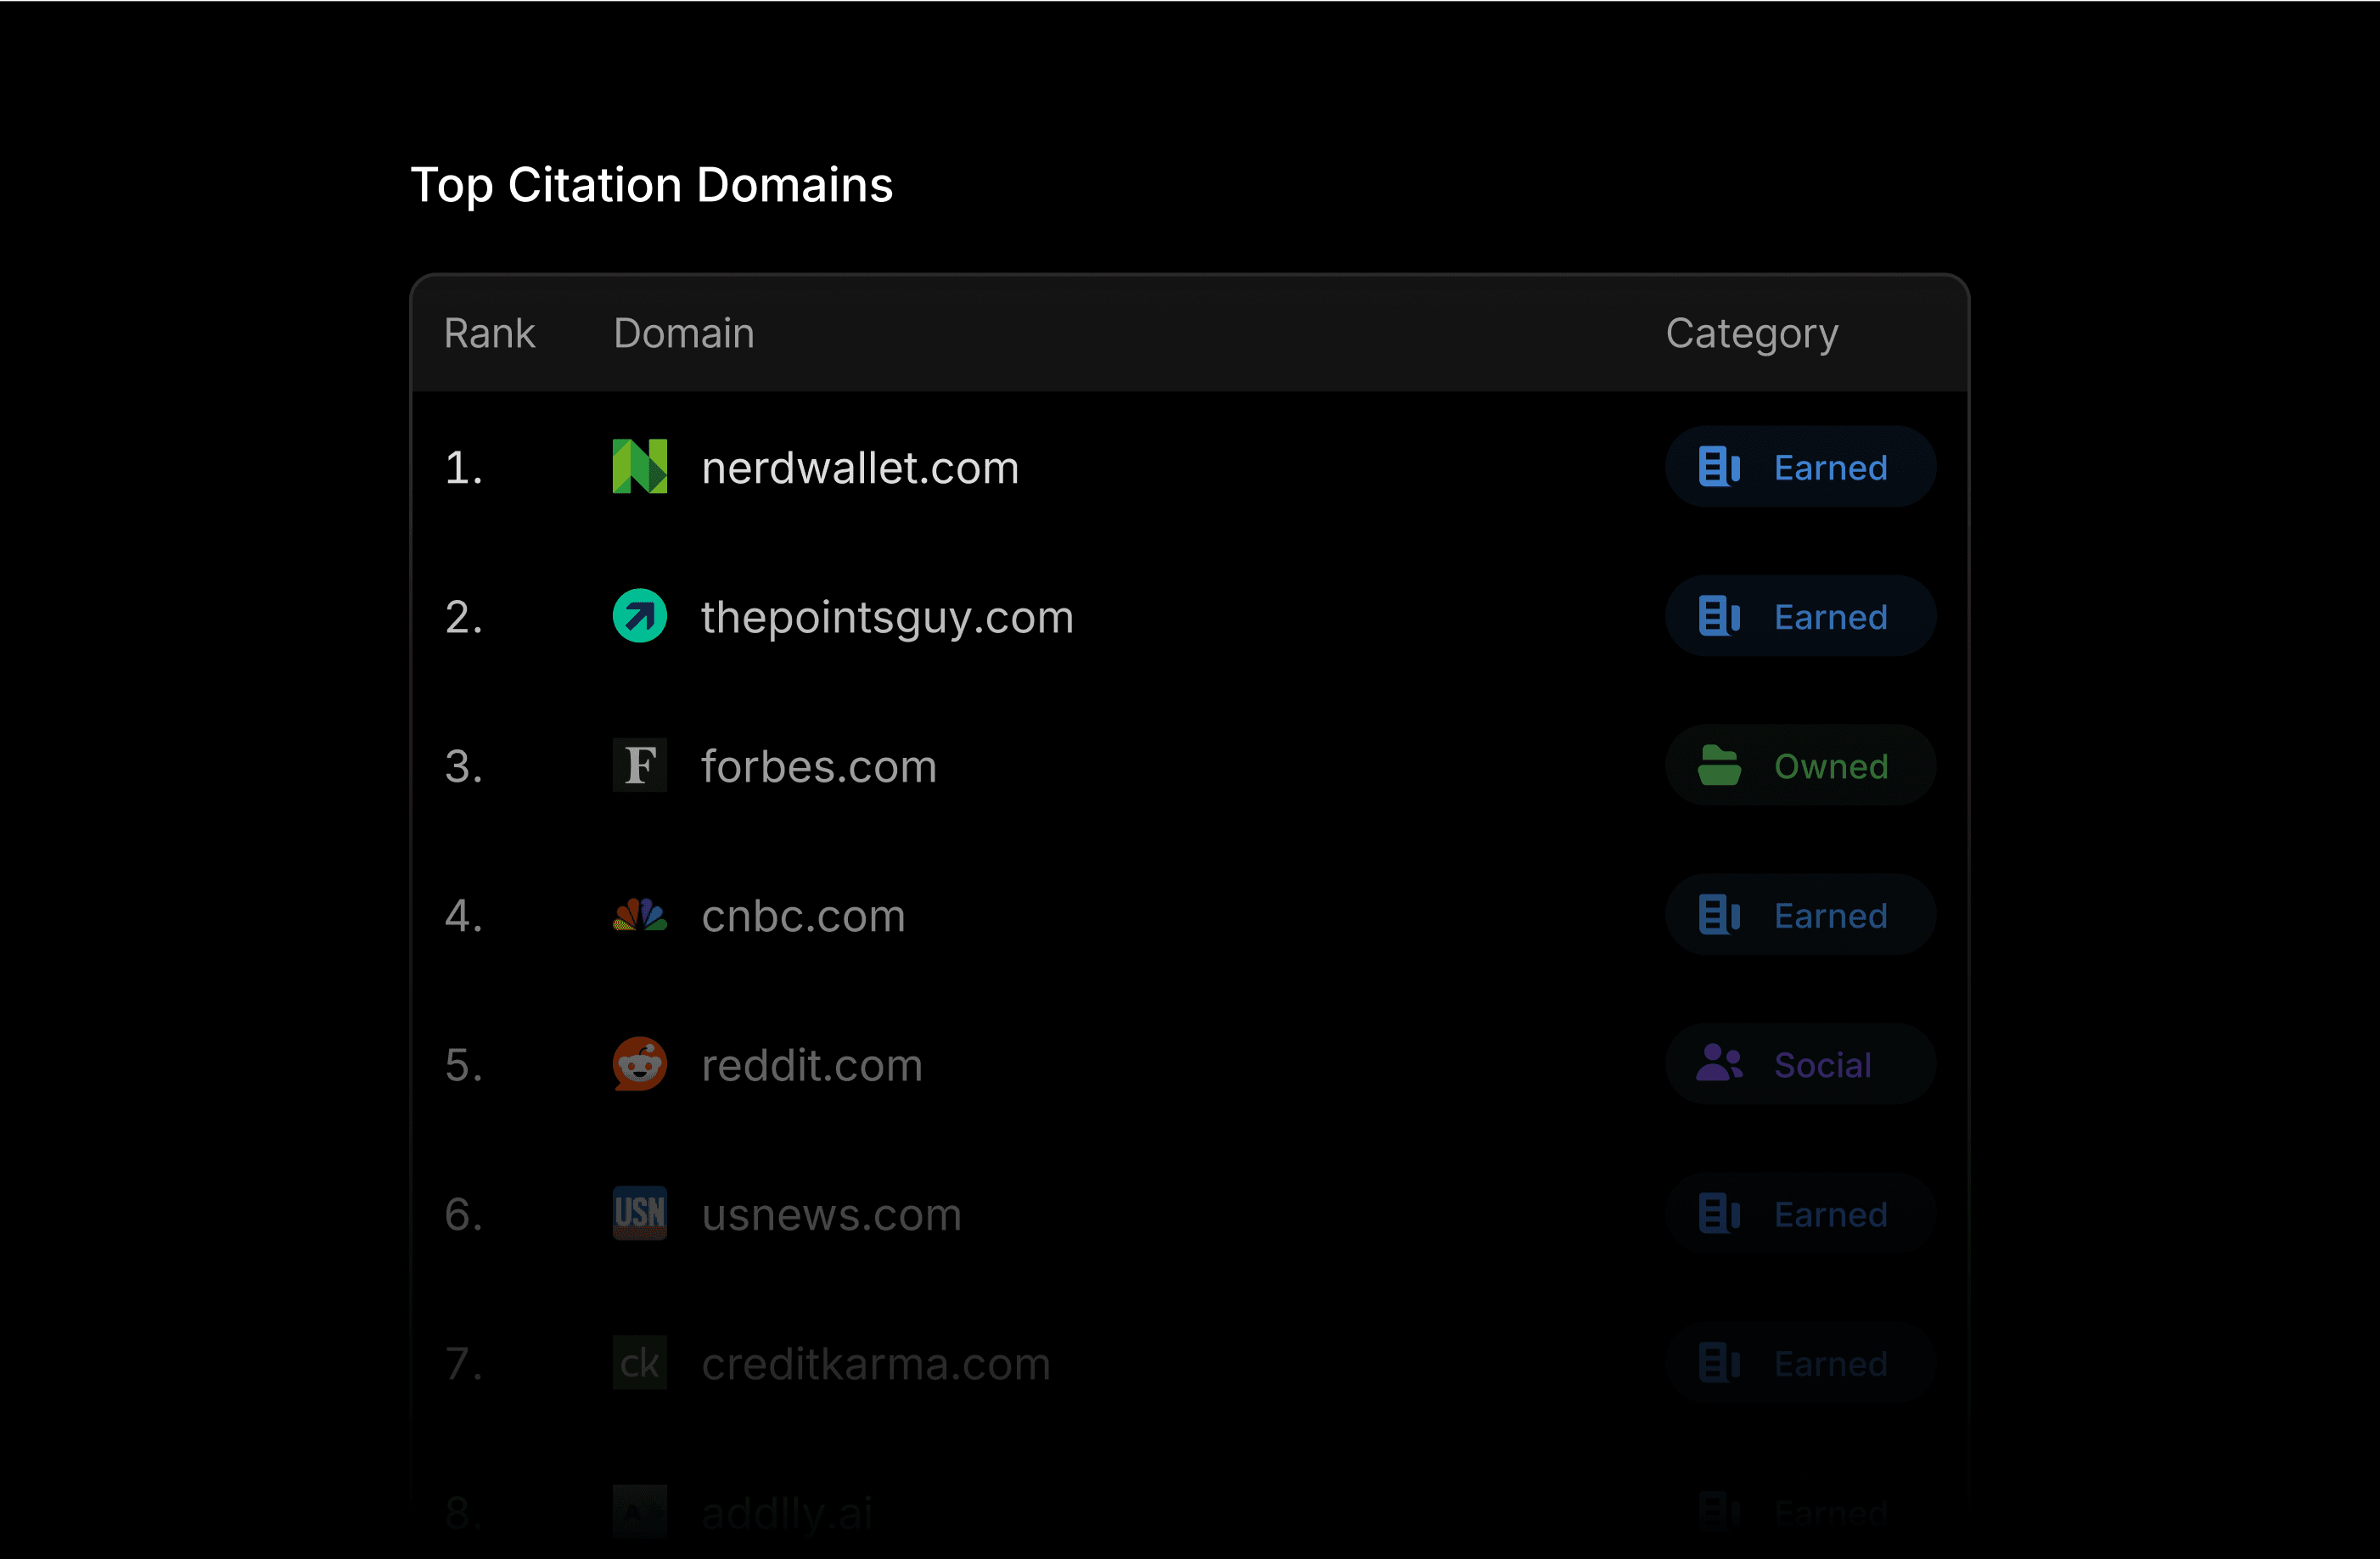The image size is (2380, 1559).
Task: Click the document icon inside nerdwallet's Earned badge
Action: point(1718,466)
